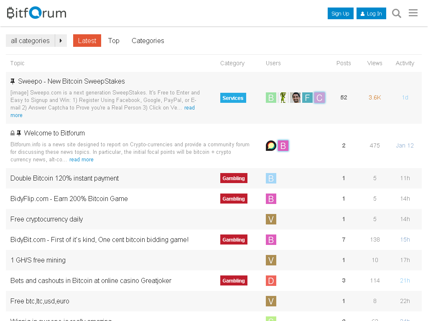
Task: Click the Log In button
Action: coord(371,13)
